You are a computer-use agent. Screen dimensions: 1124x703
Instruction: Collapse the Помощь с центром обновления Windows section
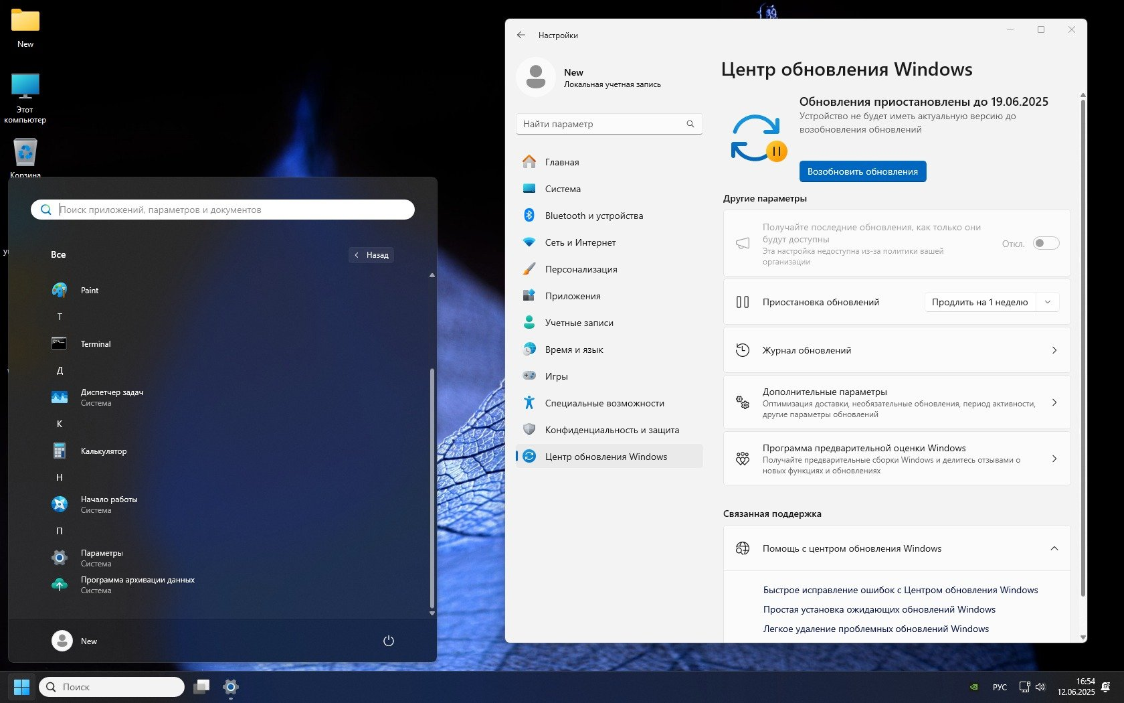click(x=1054, y=548)
